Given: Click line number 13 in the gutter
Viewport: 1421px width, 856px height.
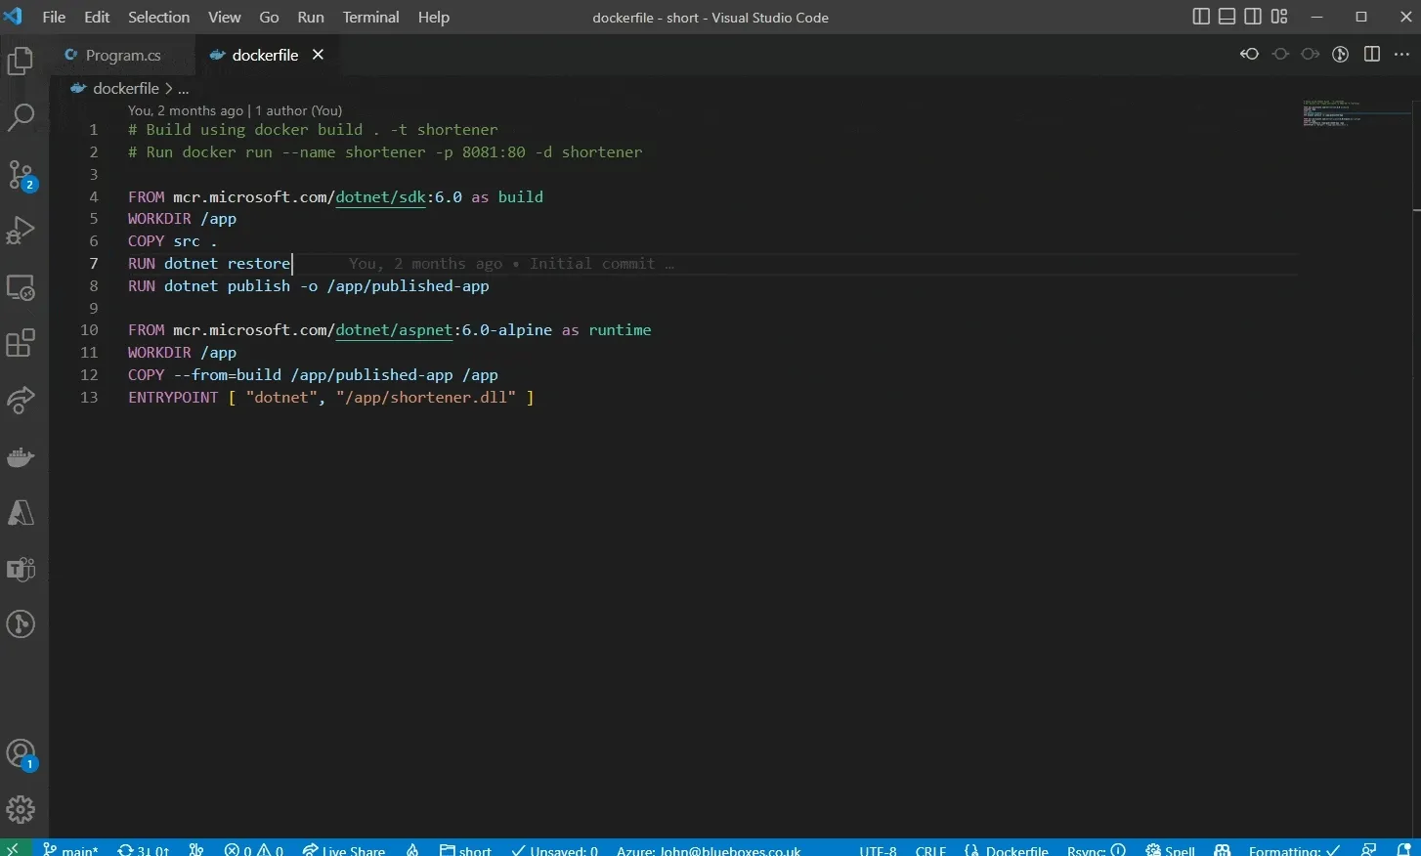Looking at the screenshot, I should tap(89, 397).
